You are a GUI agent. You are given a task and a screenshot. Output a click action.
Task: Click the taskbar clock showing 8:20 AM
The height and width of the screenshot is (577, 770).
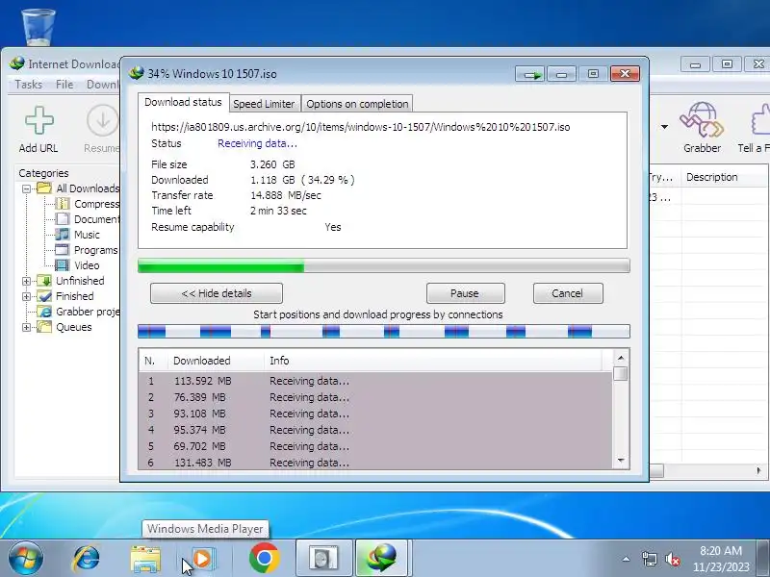click(721, 559)
